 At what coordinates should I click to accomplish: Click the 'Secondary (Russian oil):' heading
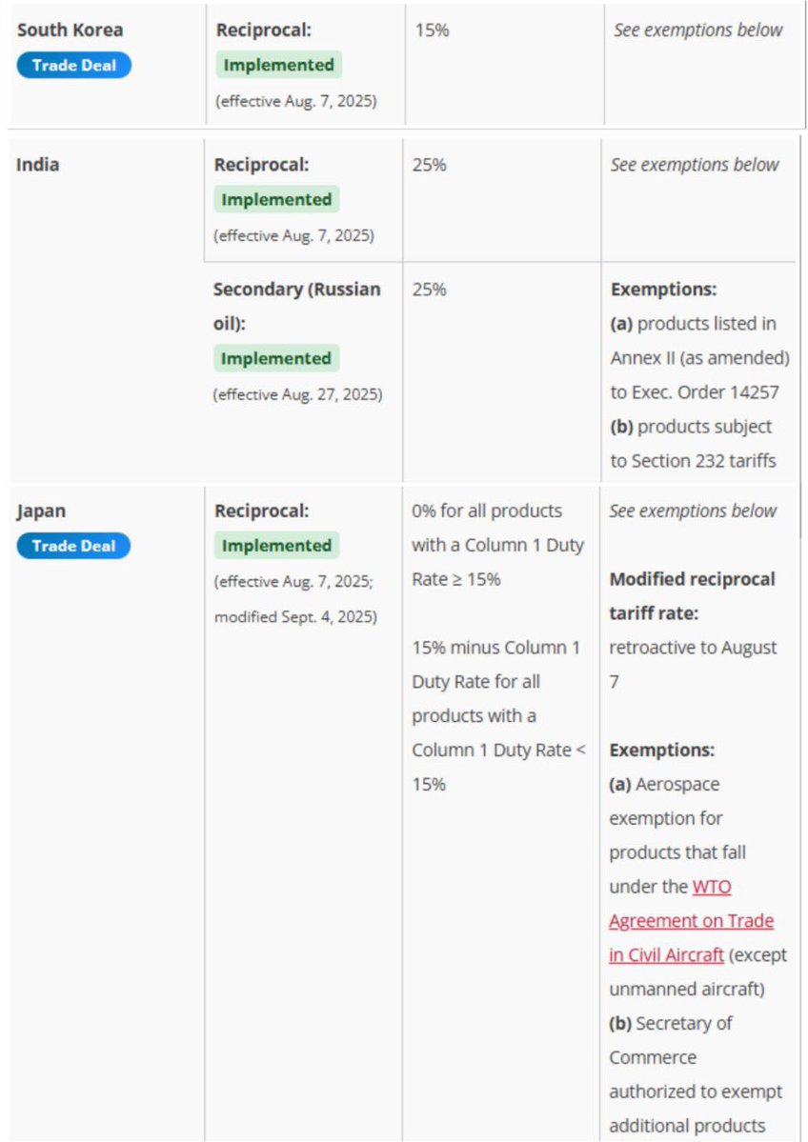[x=296, y=306]
